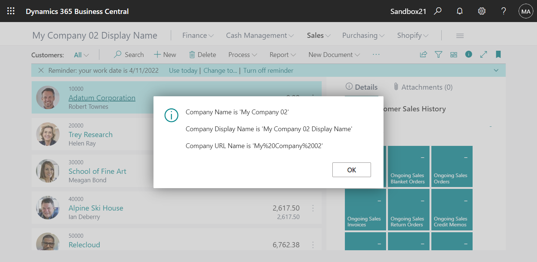Open row options for Alpine Ski House

[313, 208]
